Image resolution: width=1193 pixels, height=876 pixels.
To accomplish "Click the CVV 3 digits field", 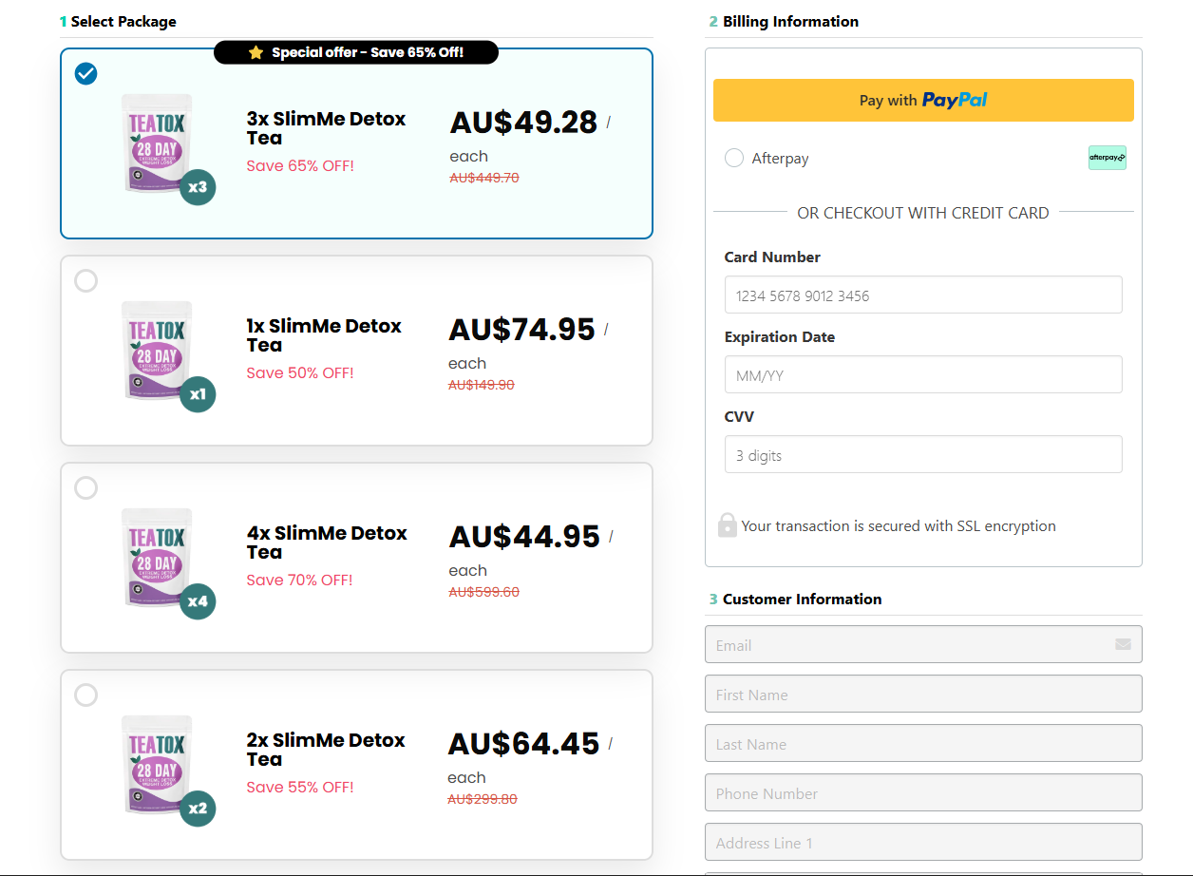I will pyautogui.click(x=922, y=455).
